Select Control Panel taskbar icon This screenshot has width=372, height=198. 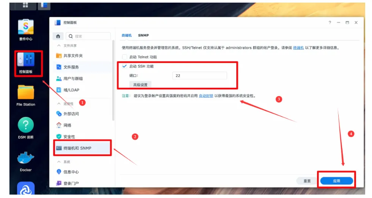click(x=44, y=5)
